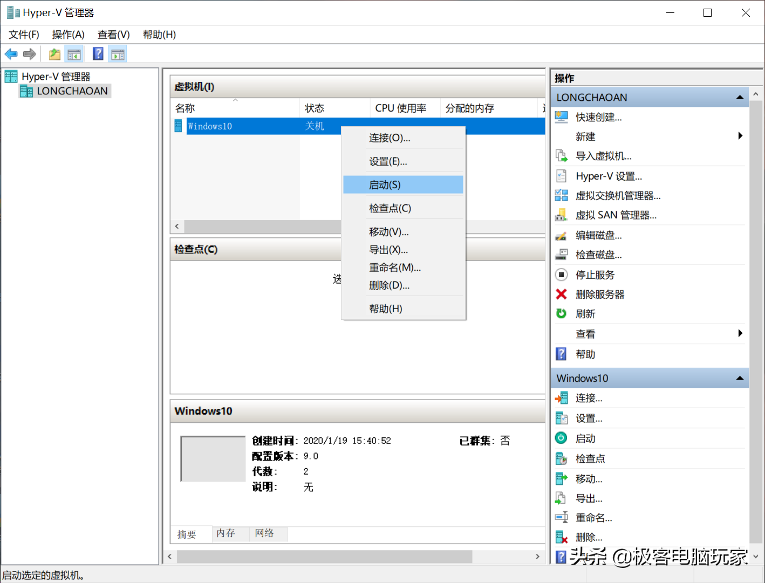Toggle the console tree pane toolbar icon
Viewport: 765px width, 583px height.
pos(74,54)
